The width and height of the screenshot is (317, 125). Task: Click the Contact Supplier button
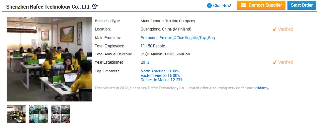261,5
